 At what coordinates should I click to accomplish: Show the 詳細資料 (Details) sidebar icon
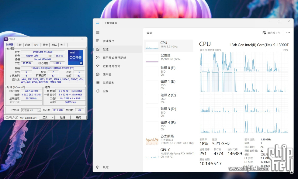[x=98, y=83]
